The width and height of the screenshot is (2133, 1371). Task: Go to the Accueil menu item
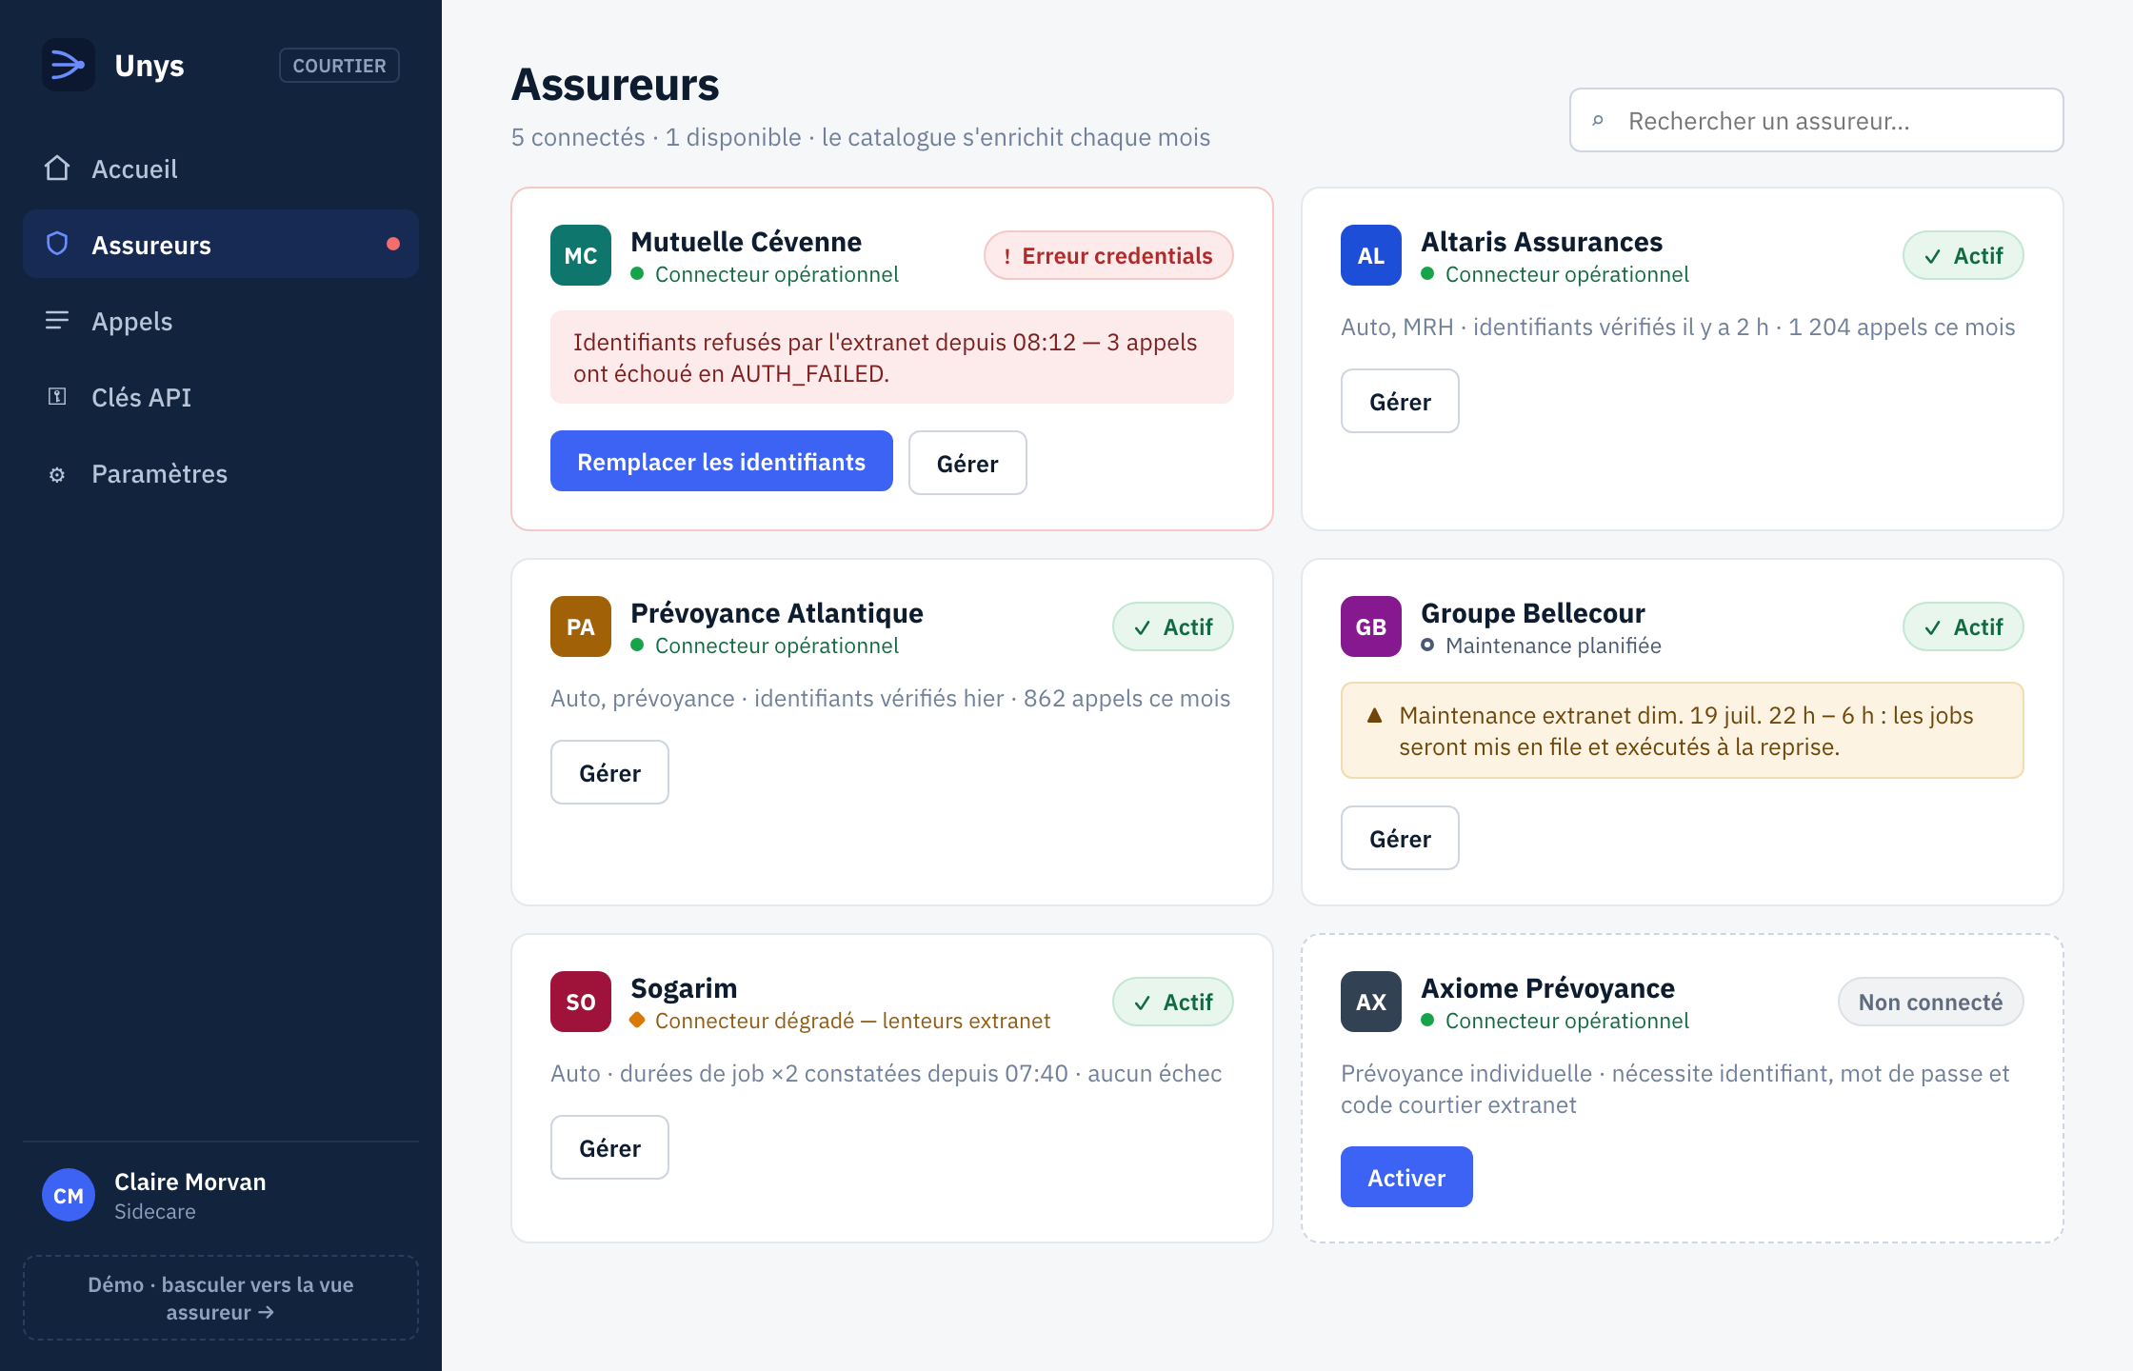click(221, 169)
